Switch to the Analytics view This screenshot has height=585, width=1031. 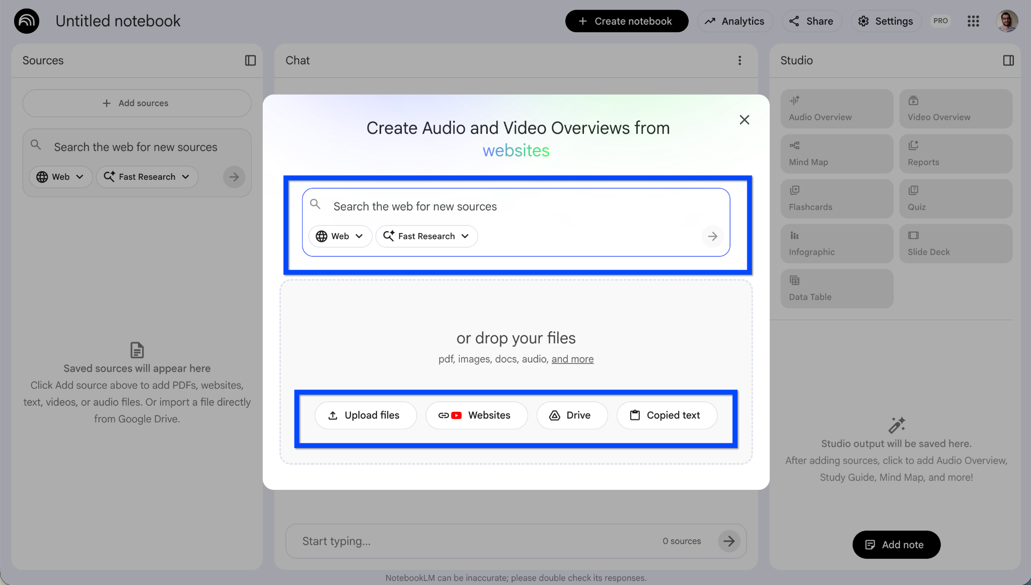[734, 21]
